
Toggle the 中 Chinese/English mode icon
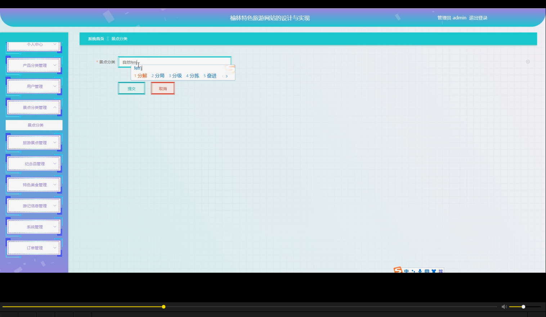point(406,271)
